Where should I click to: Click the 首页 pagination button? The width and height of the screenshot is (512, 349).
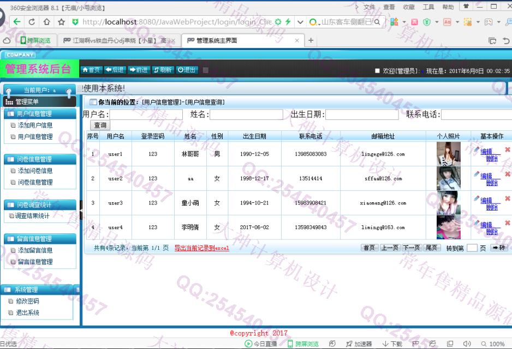(370, 248)
